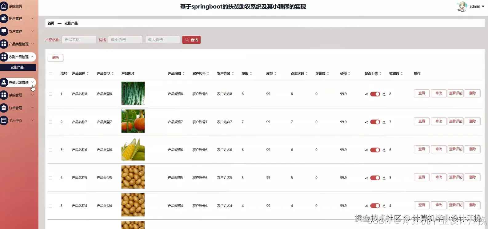The width and height of the screenshot is (488, 229).
Task: Click pencil icon in 产品名称8 row
Action: pyautogui.click(x=384, y=94)
